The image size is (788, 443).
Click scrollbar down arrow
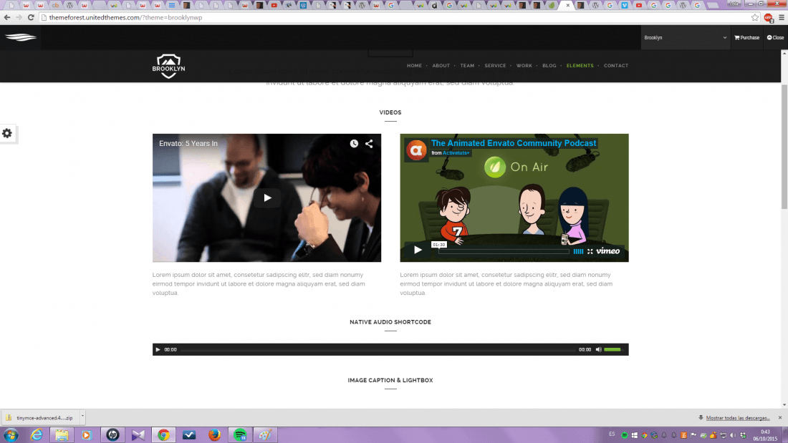click(x=784, y=405)
